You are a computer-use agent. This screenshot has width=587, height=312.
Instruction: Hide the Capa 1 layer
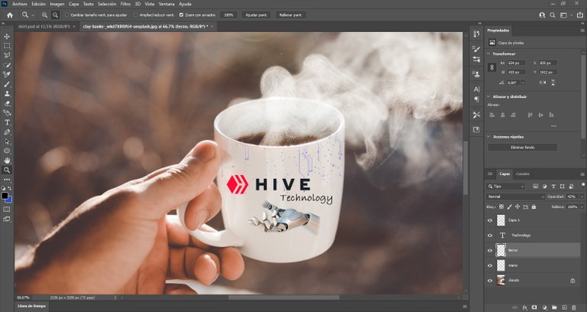pyautogui.click(x=490, y=220)
